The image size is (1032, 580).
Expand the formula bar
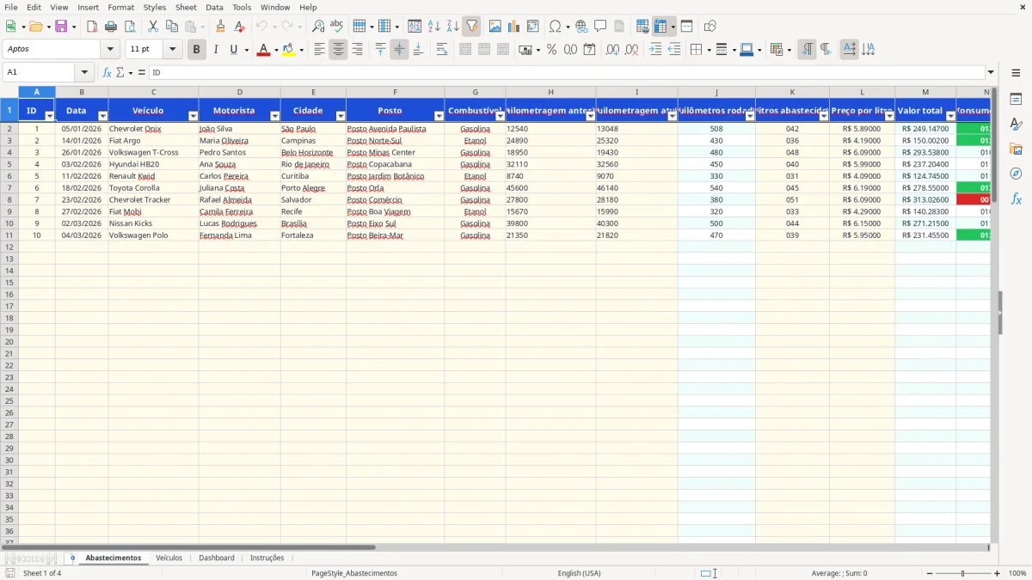pos(991,72)
